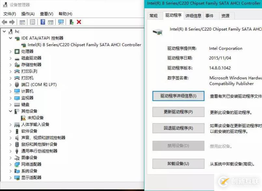Click 回退驱动程序(R) button
The width and height of the screenshot is (262, 191).
pos(178,128)
